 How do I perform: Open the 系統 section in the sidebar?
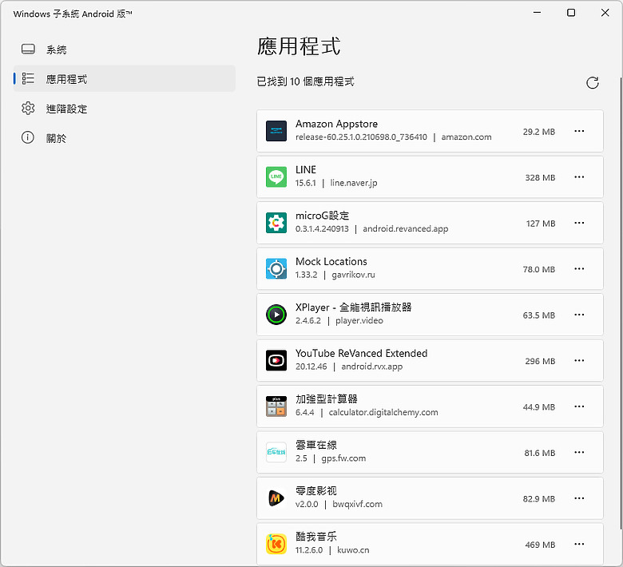coord(124,50)
